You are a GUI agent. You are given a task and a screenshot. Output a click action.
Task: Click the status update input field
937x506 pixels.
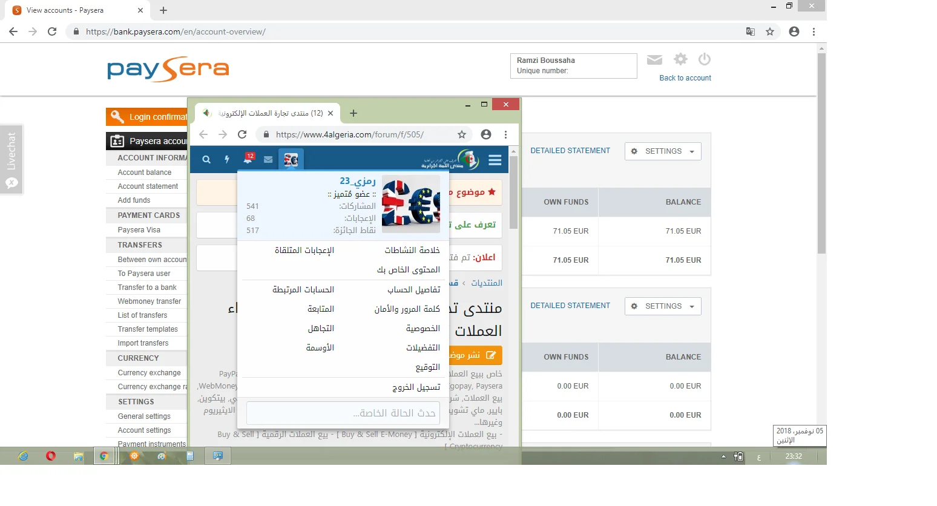343,413
